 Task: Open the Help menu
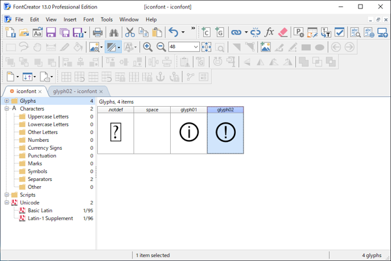[x=151, y=20]
